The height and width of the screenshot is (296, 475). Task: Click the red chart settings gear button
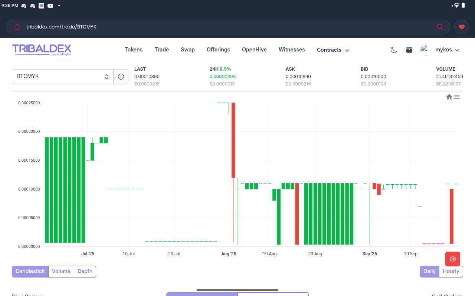(452, 259)
